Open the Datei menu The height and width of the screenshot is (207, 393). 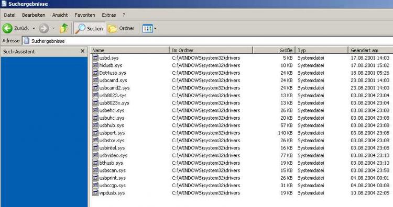click(x=9, y=15)
